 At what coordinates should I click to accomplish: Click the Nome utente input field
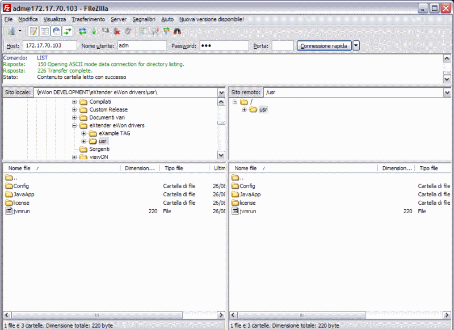[142, 46]
